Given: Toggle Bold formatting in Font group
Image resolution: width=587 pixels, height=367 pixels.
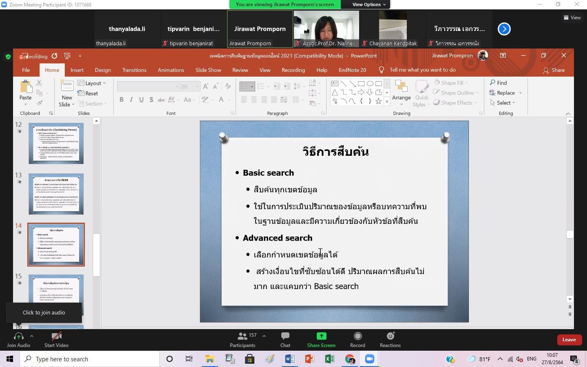Looking at the screenshot, I should [x=121, y=99].
